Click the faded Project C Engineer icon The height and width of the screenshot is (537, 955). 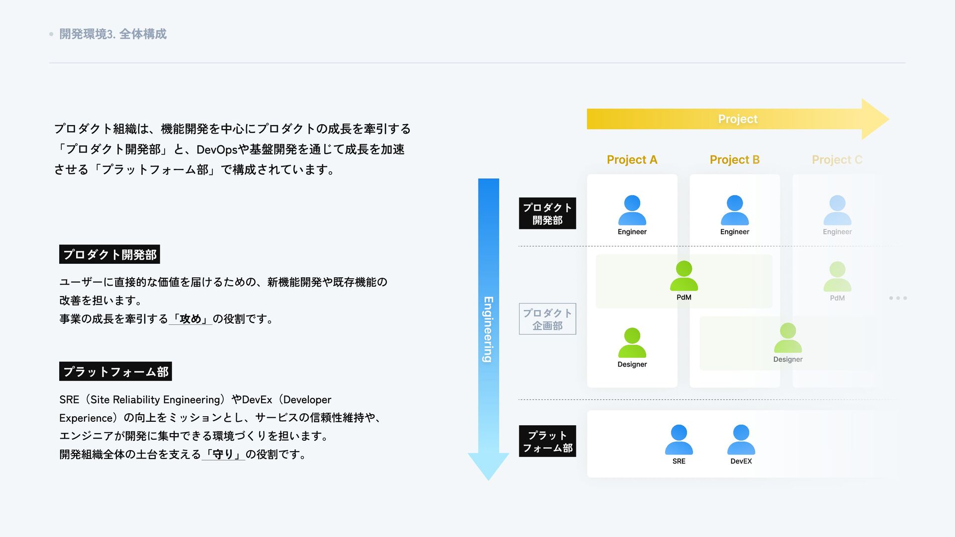[837, 211]
